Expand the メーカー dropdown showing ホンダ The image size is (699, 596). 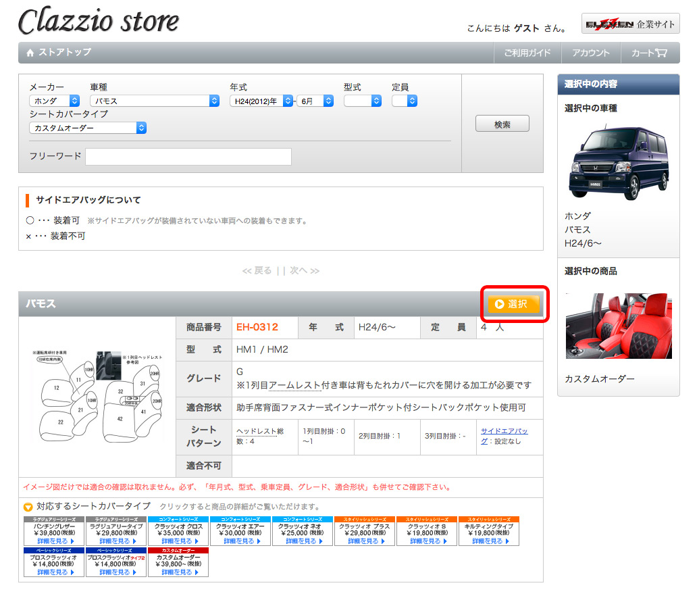(55, 101)
